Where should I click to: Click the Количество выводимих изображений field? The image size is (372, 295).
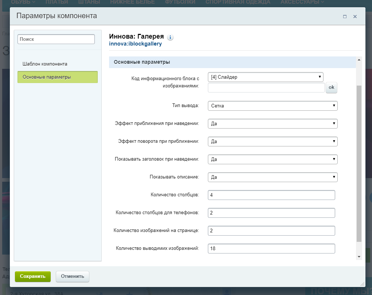271,248
